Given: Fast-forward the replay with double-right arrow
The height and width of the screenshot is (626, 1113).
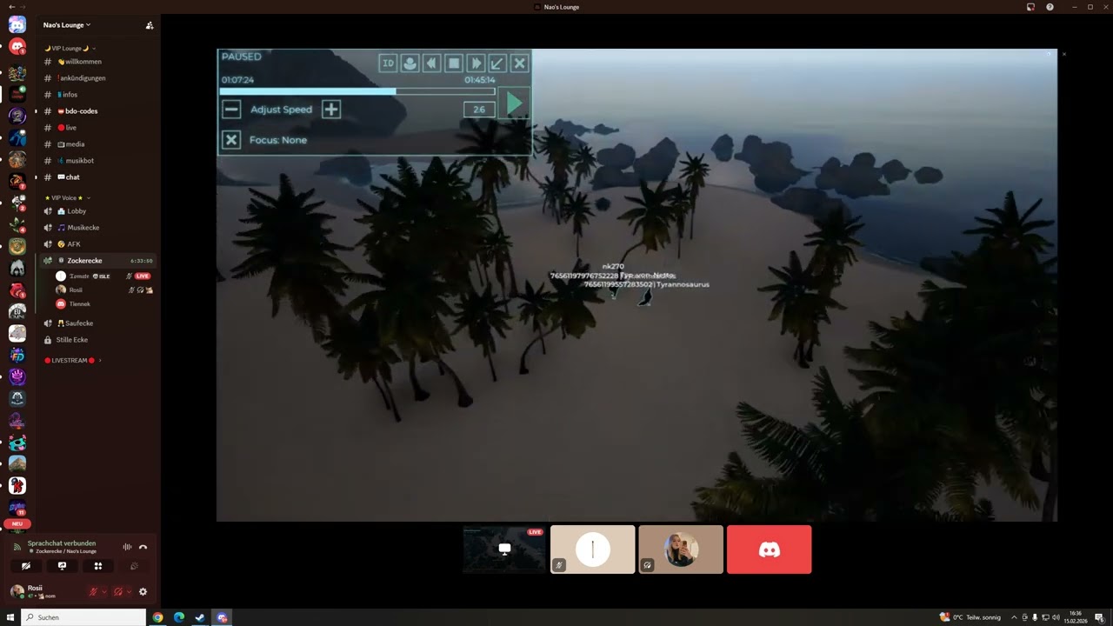Looking at the screenshot, I should (x=476, y=63).
